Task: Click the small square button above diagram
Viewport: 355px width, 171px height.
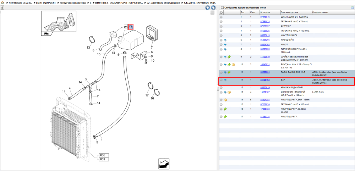Action: tap(212, 13)
